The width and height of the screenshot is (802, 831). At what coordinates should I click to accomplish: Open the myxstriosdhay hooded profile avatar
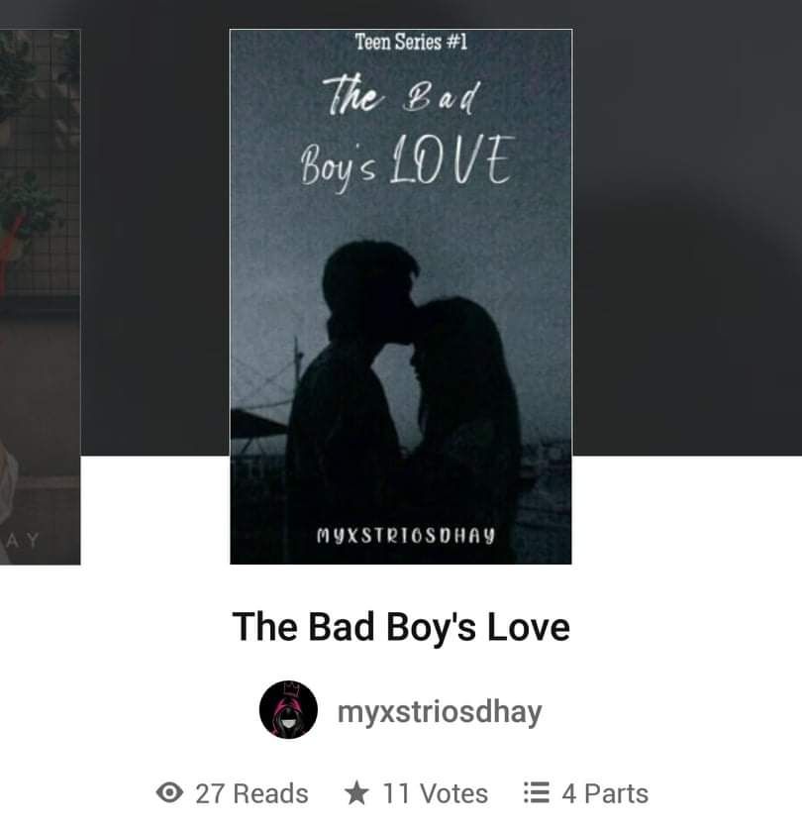pyautogui.click(x=288, y=709)
